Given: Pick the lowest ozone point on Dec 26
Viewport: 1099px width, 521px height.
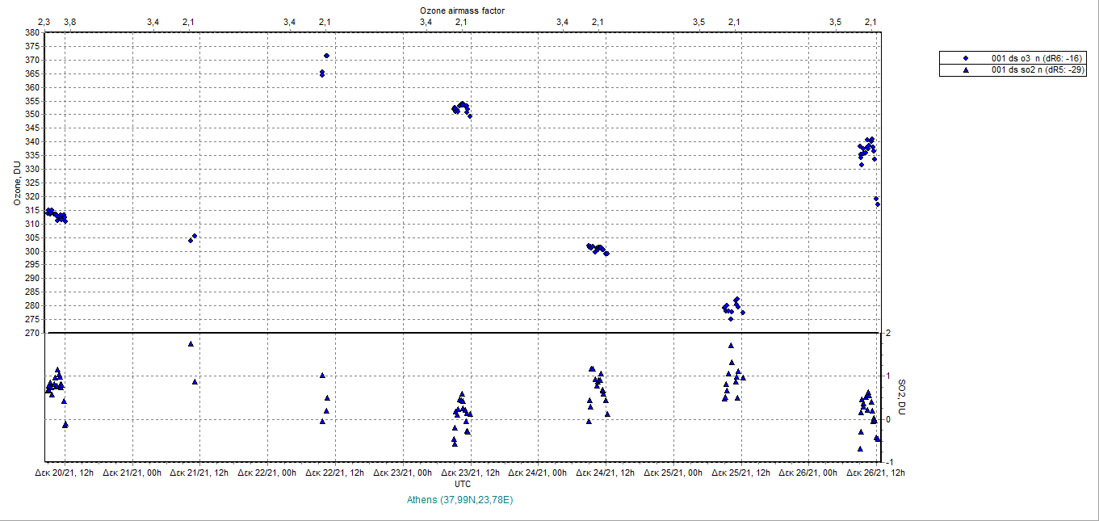Looking at the screenshot, I should [878, 204].
